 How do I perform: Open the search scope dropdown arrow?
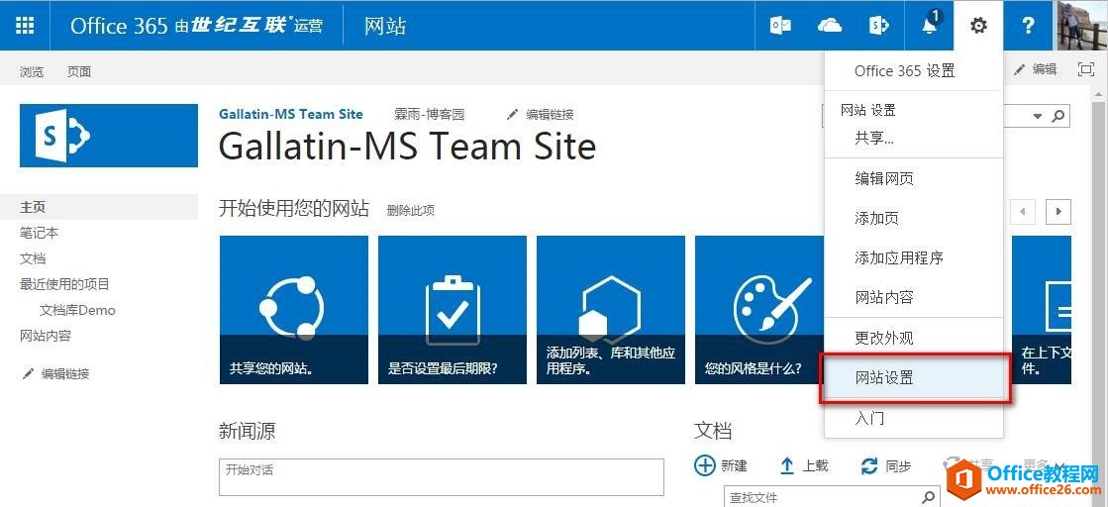coord(1038,116)
